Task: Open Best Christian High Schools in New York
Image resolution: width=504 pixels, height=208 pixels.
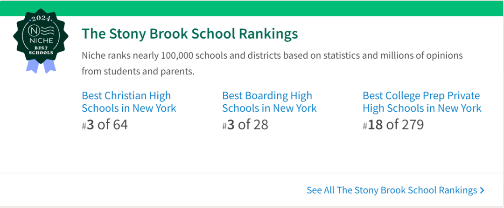Action: (x=129, y=102)
